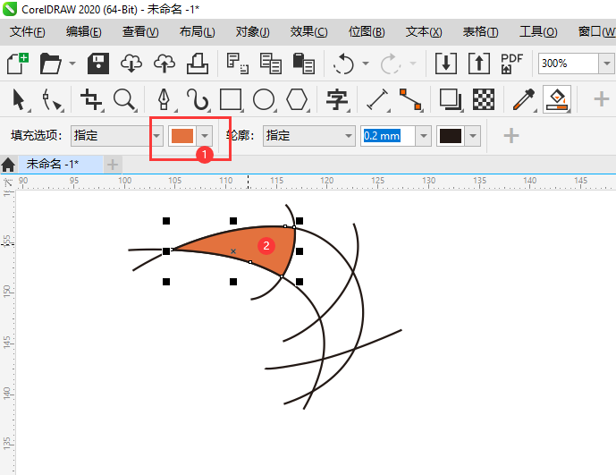
Task: Open the fill options 指定 dropdown
Action: pyautogui.click(x=117, y=136)
